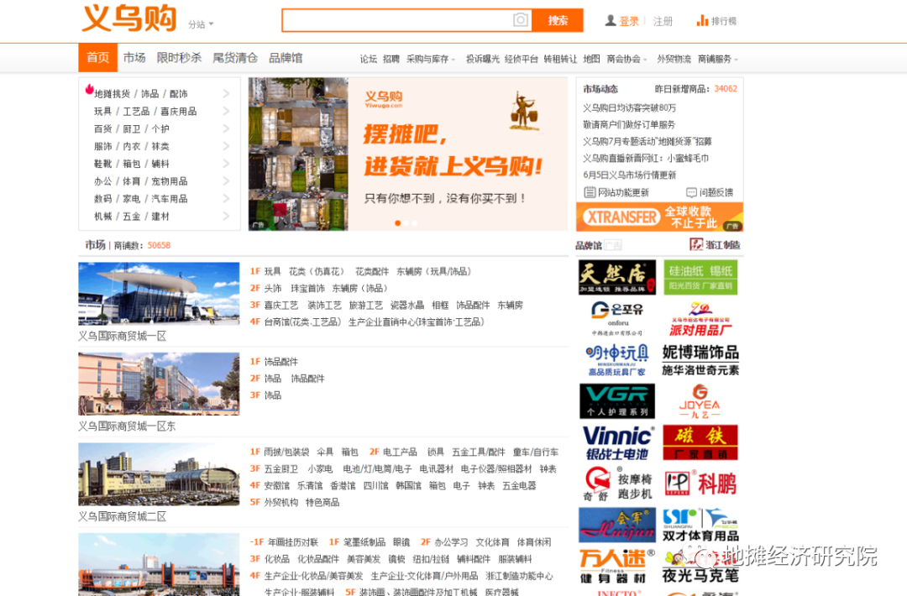Open the 限时秒杀 flash sale tab
The height and width of the screenshot is (596, 907).
tap(180, 58)
